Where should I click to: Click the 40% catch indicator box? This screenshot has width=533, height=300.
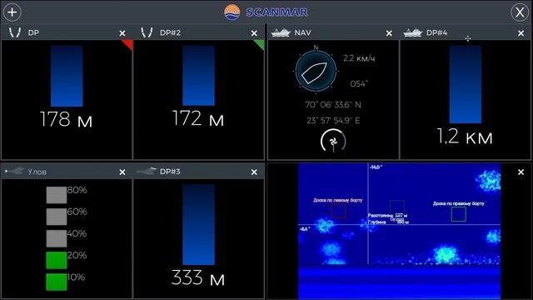[x=57, y=238]
